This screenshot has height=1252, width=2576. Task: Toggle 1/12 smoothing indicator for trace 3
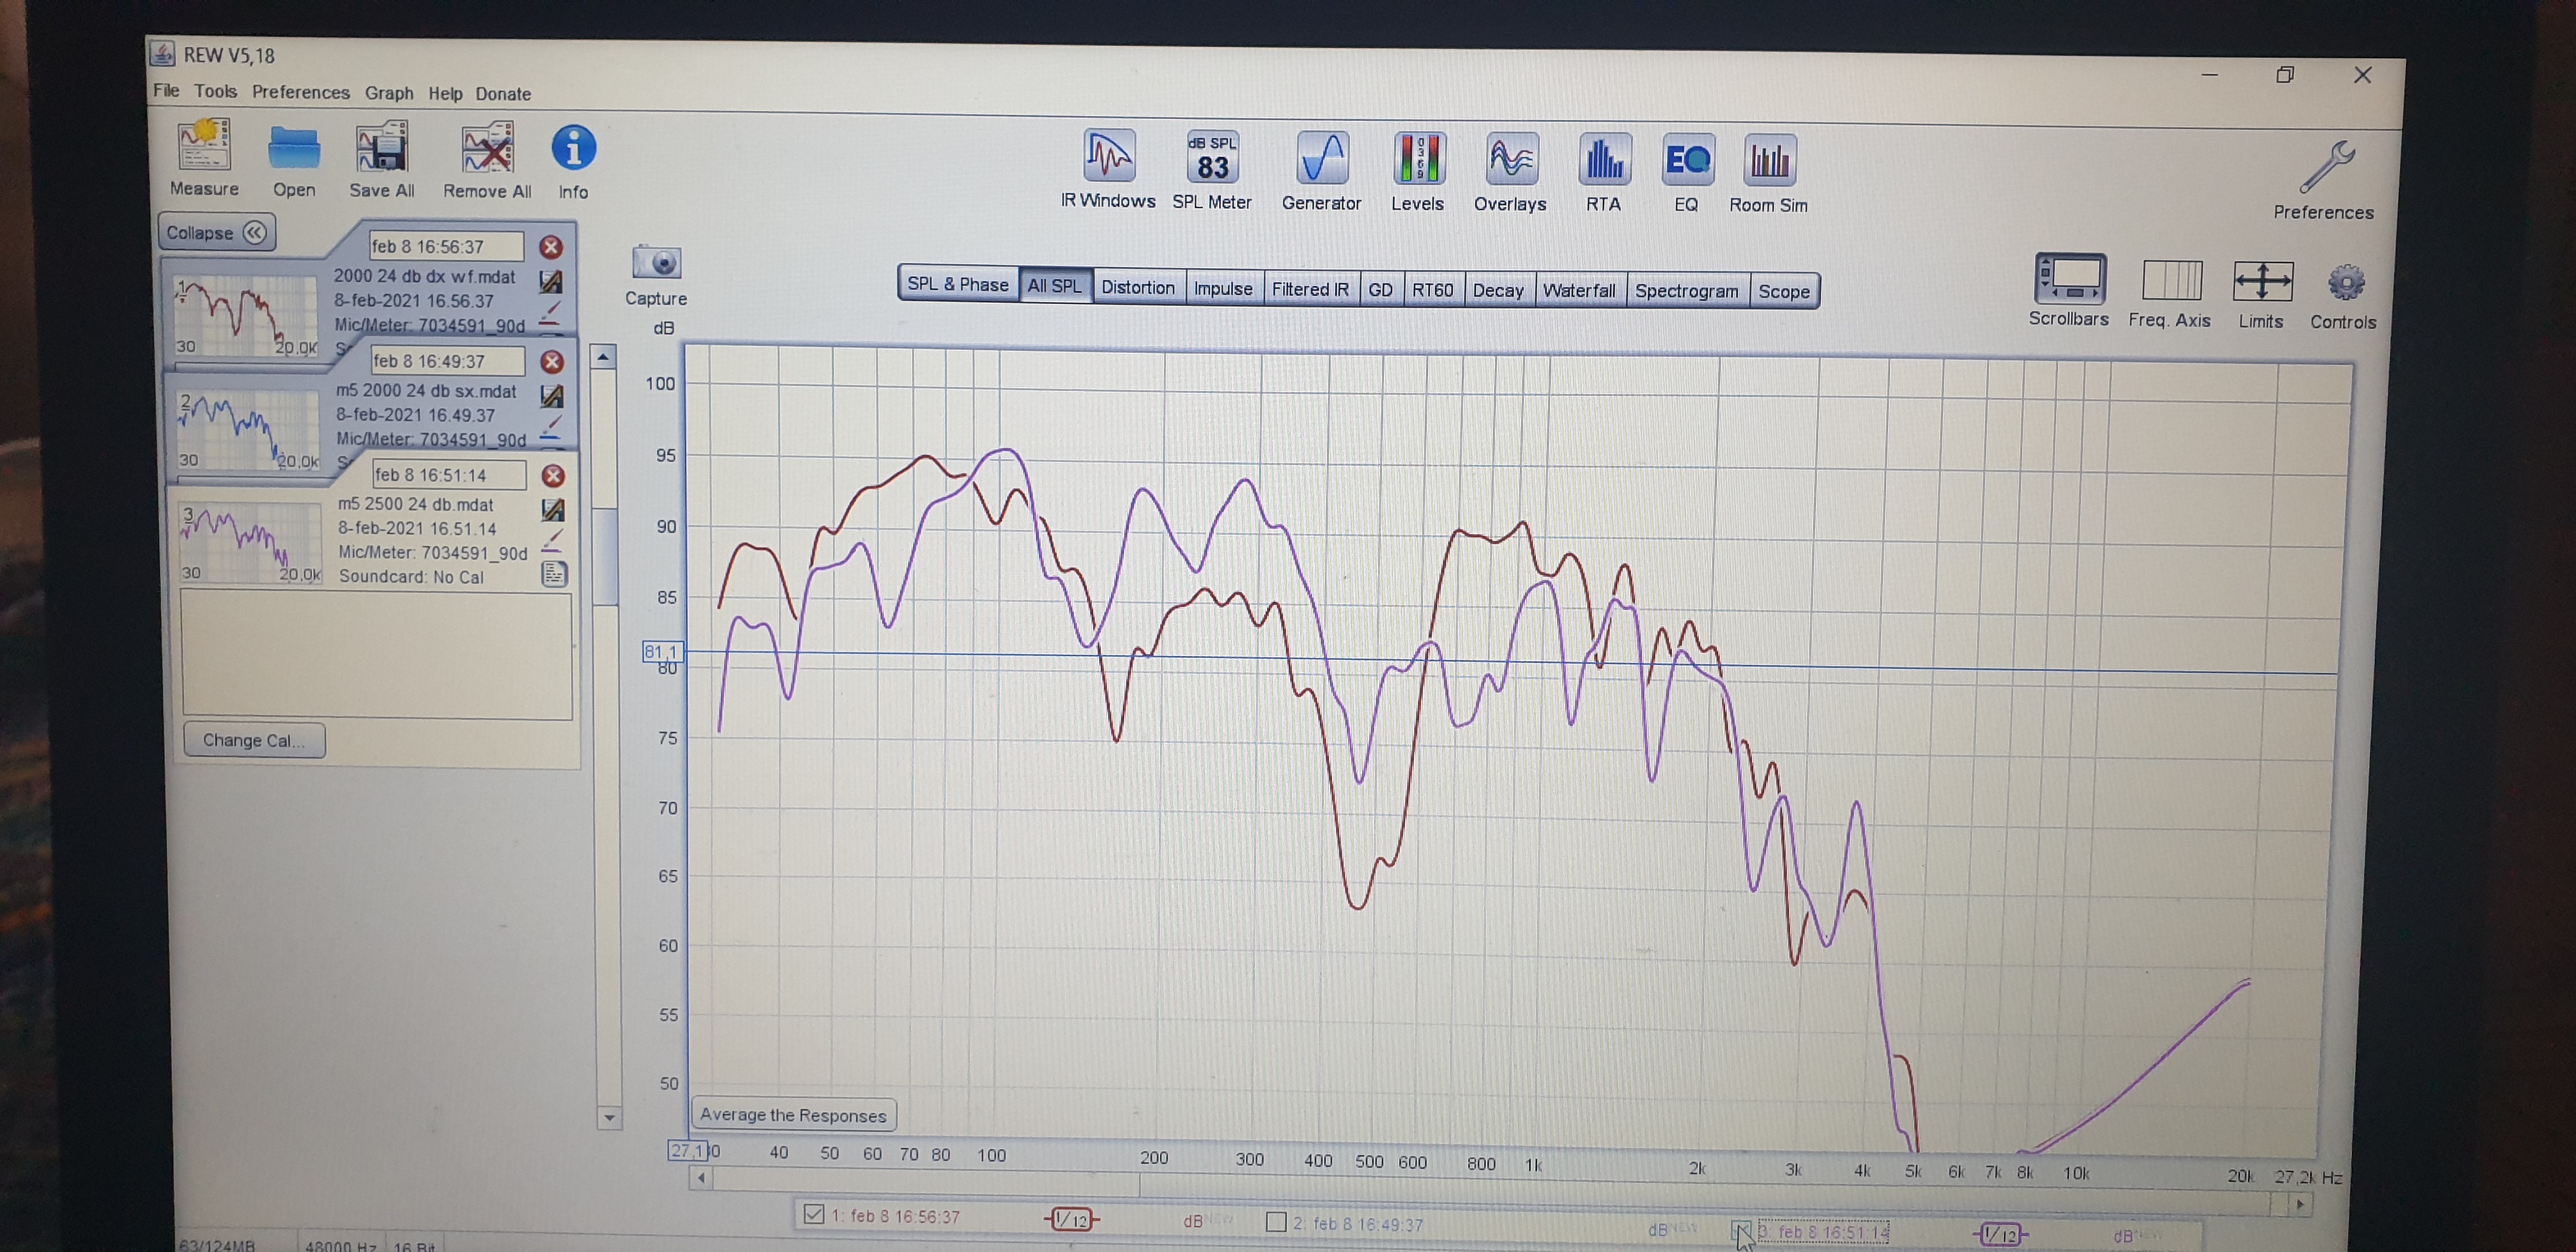pyautogui.click(x=2001, y=1235)
